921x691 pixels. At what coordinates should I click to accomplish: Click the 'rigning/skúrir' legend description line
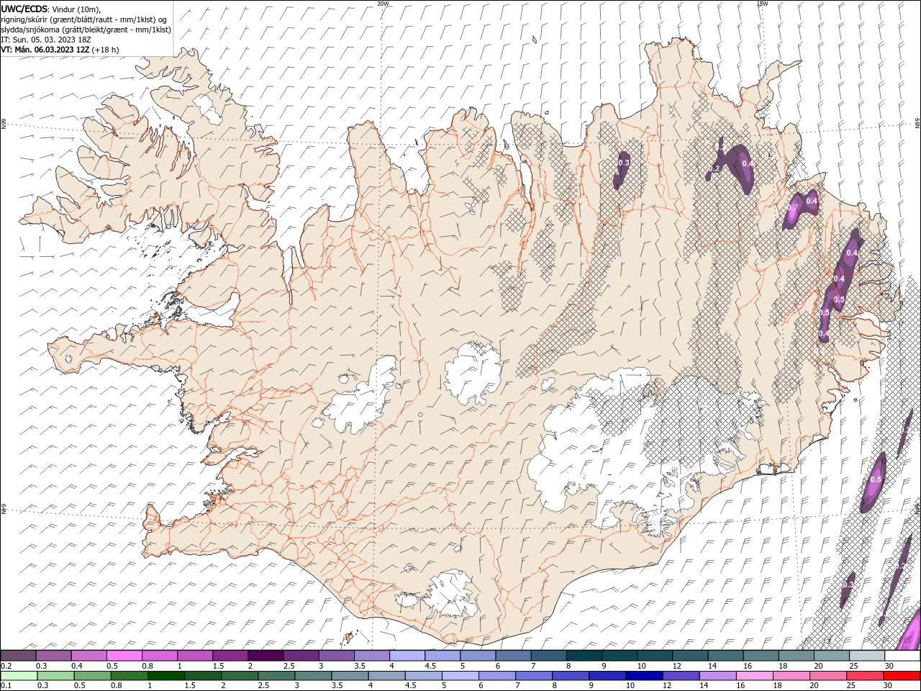pos(83,19)
